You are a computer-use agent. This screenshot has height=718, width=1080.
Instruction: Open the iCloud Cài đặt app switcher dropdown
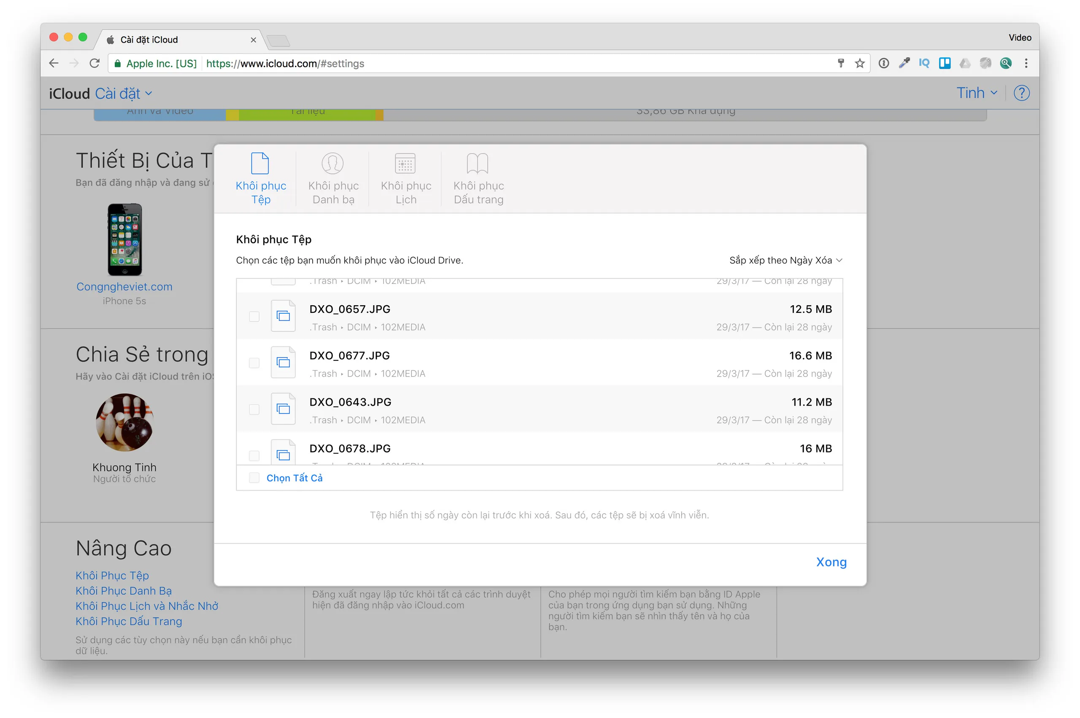tap(123, 94)
